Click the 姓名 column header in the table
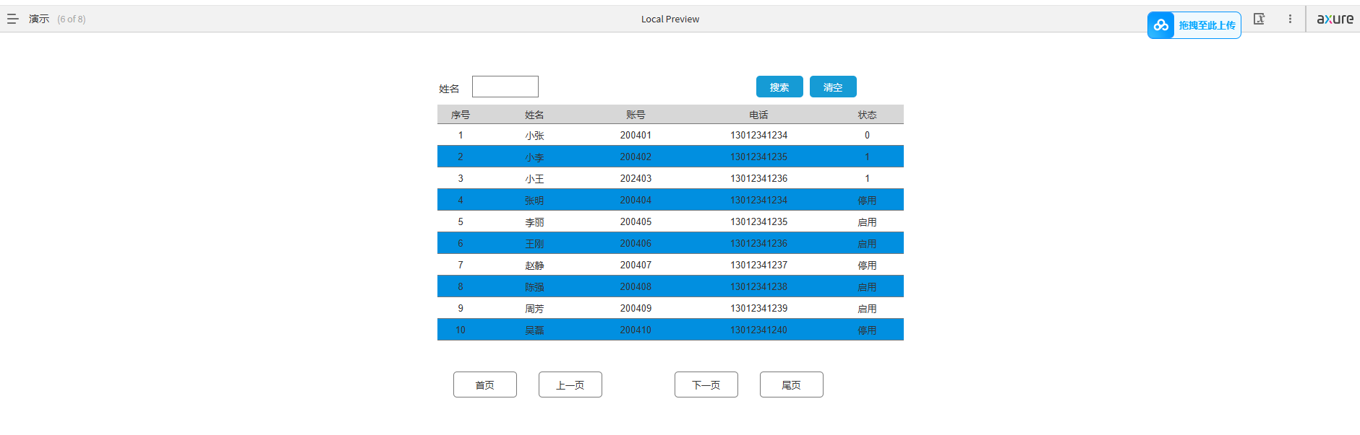This screenshot has height=435, width=1360. click(x=534, y=115)
